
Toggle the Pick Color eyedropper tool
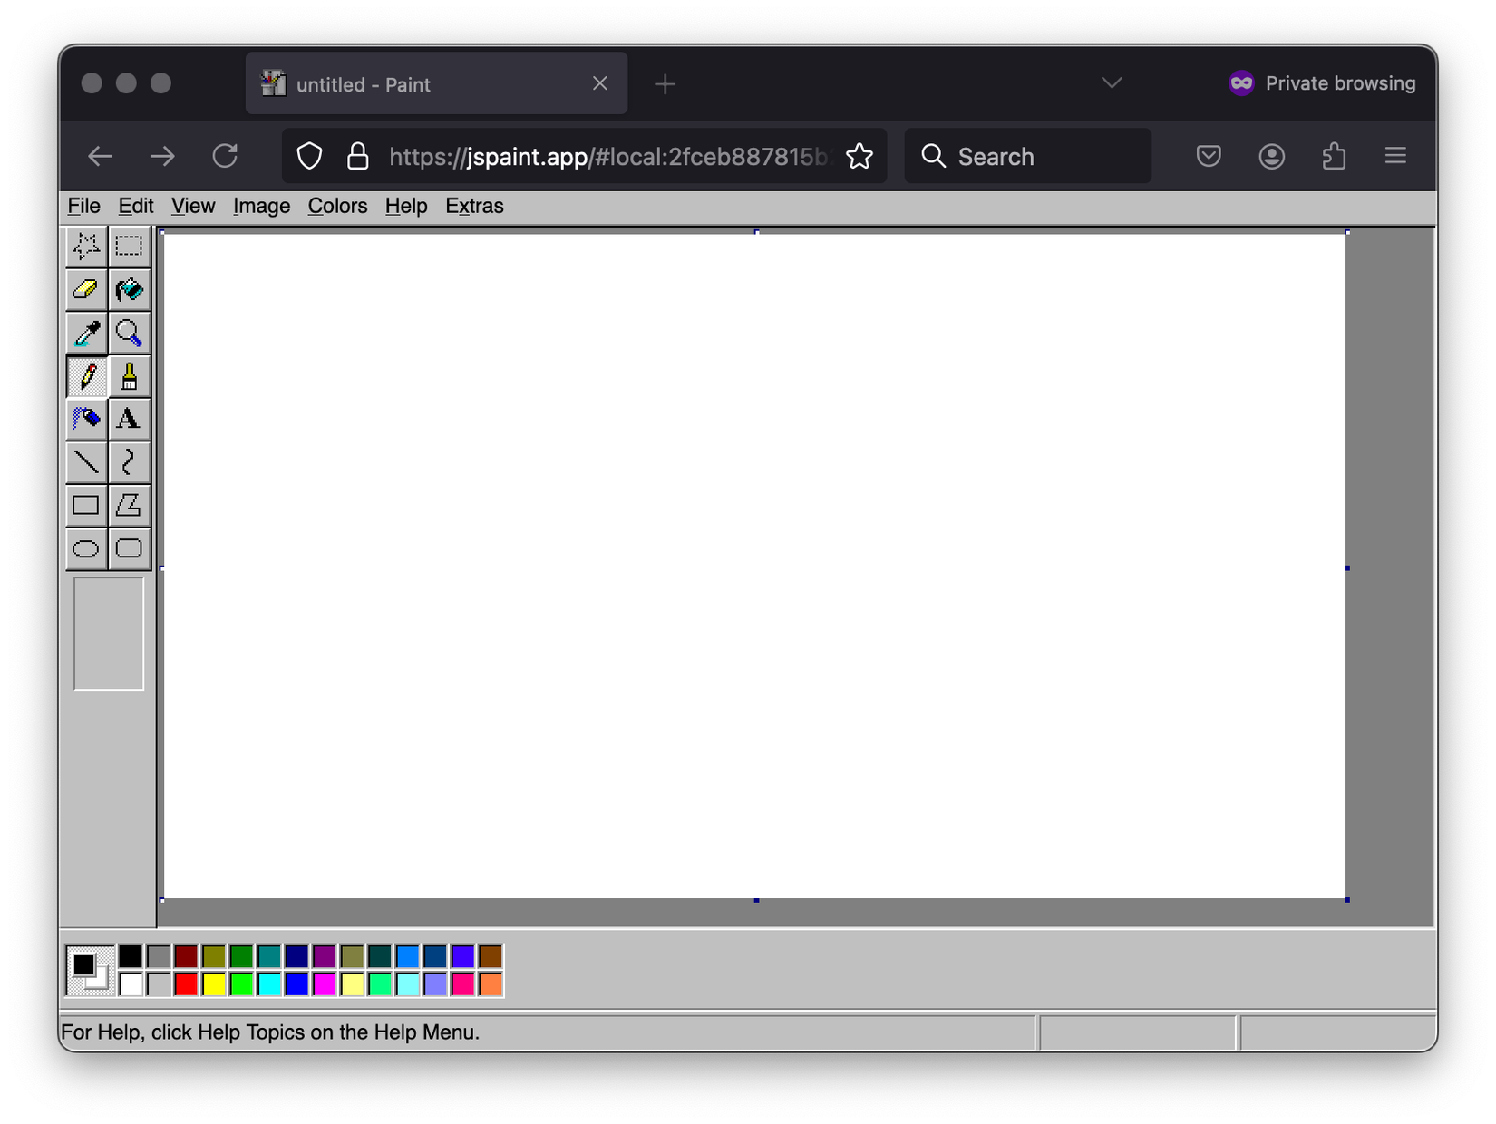tap(86, 333)
